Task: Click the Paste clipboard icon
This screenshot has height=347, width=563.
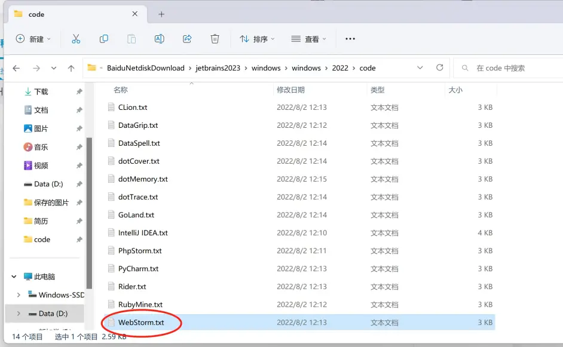Action: point(131,39)
